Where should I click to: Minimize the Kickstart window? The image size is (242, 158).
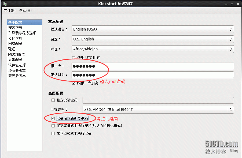pos(226,4)
